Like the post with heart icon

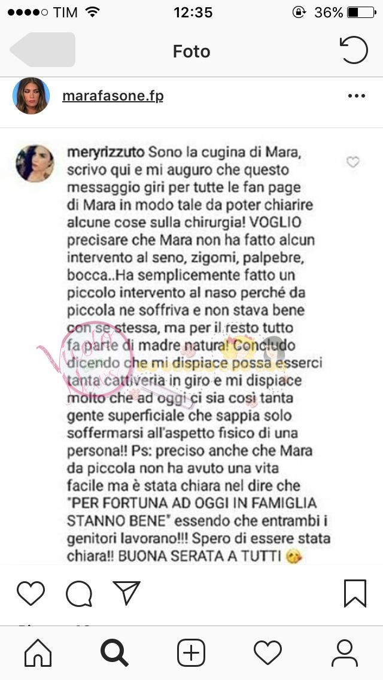pos(31,593)
